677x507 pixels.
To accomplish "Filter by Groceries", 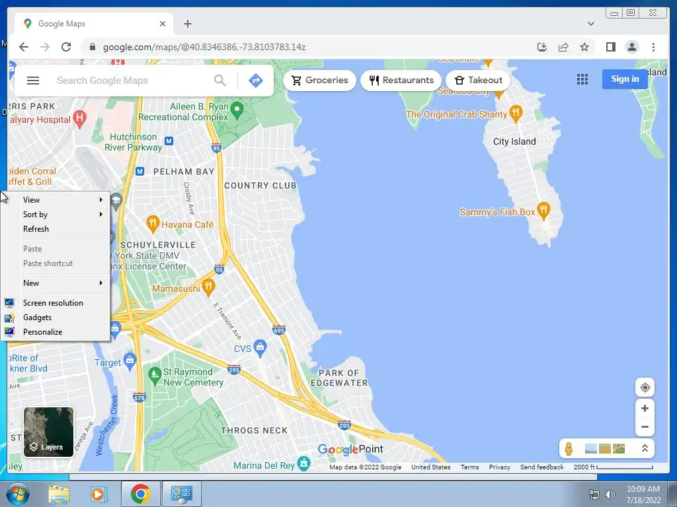I will [x=319, y=80].
